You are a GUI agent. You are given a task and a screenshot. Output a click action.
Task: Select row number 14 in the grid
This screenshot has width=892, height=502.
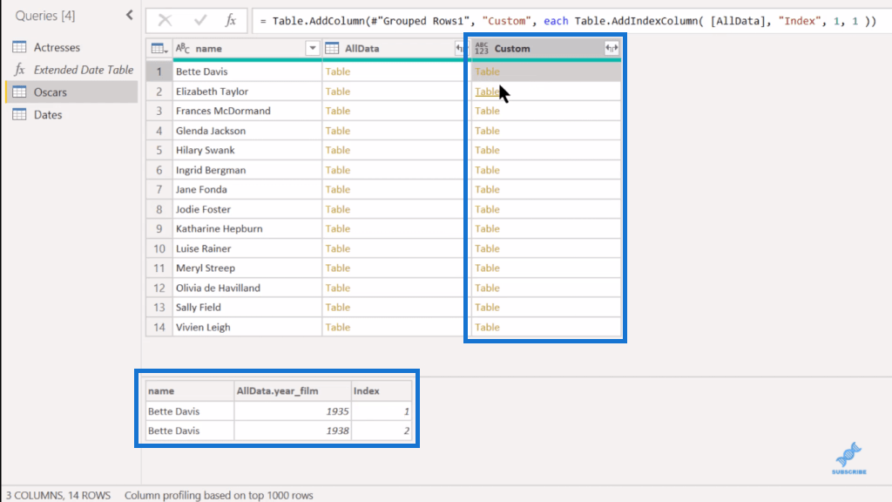click(159, 328)
